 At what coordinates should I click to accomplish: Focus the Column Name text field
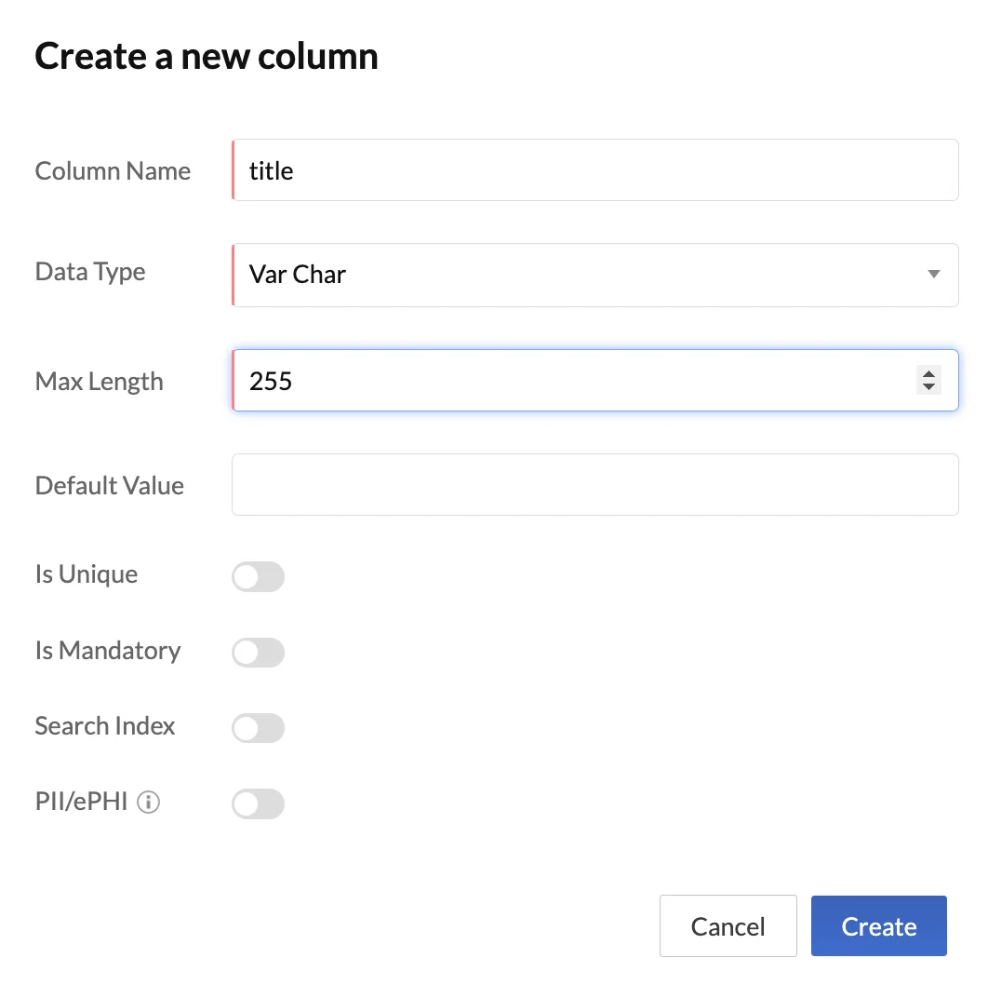(x=595, y=170)
